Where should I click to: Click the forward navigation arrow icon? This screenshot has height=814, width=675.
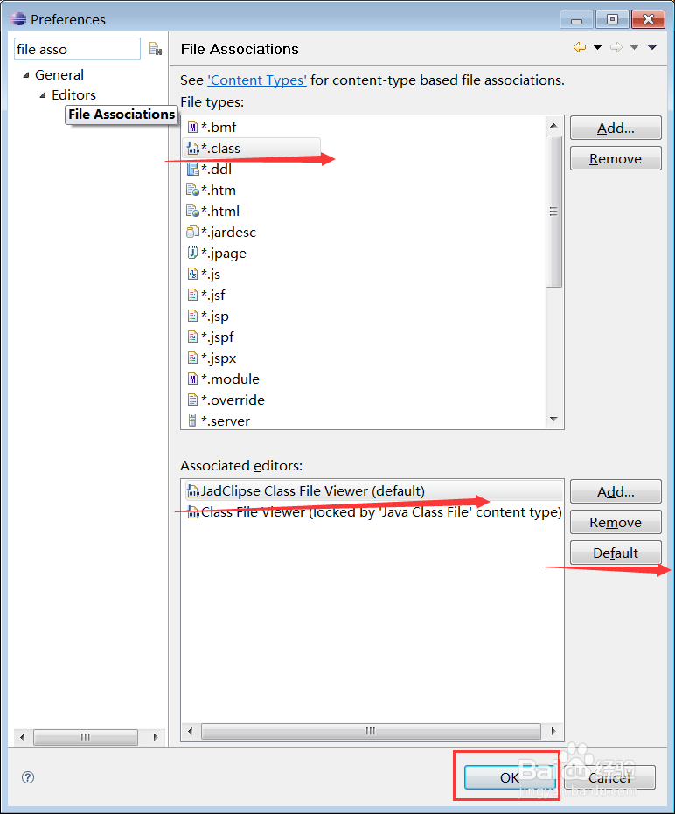(616, 48)
